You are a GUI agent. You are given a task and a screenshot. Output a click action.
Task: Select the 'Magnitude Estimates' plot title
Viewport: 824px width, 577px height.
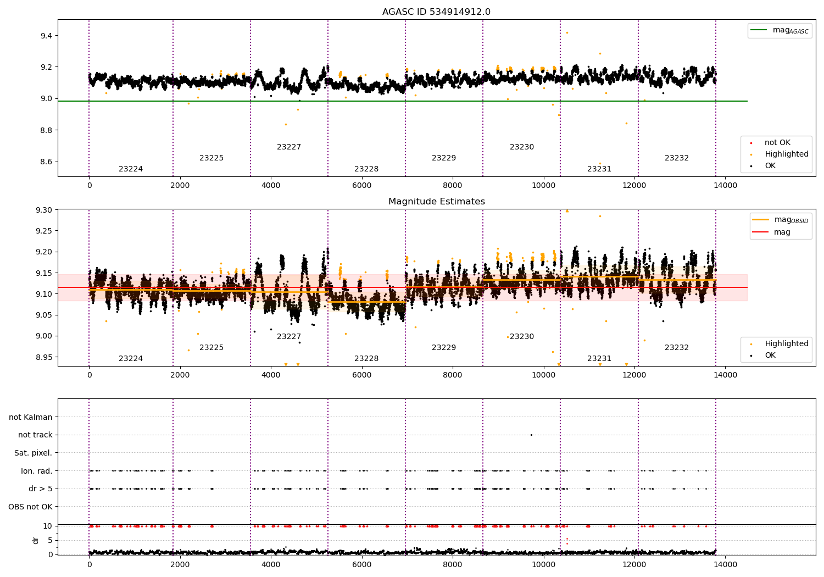coord(437,202)
